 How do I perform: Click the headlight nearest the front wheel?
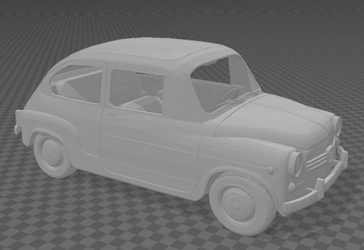(296, 164)
